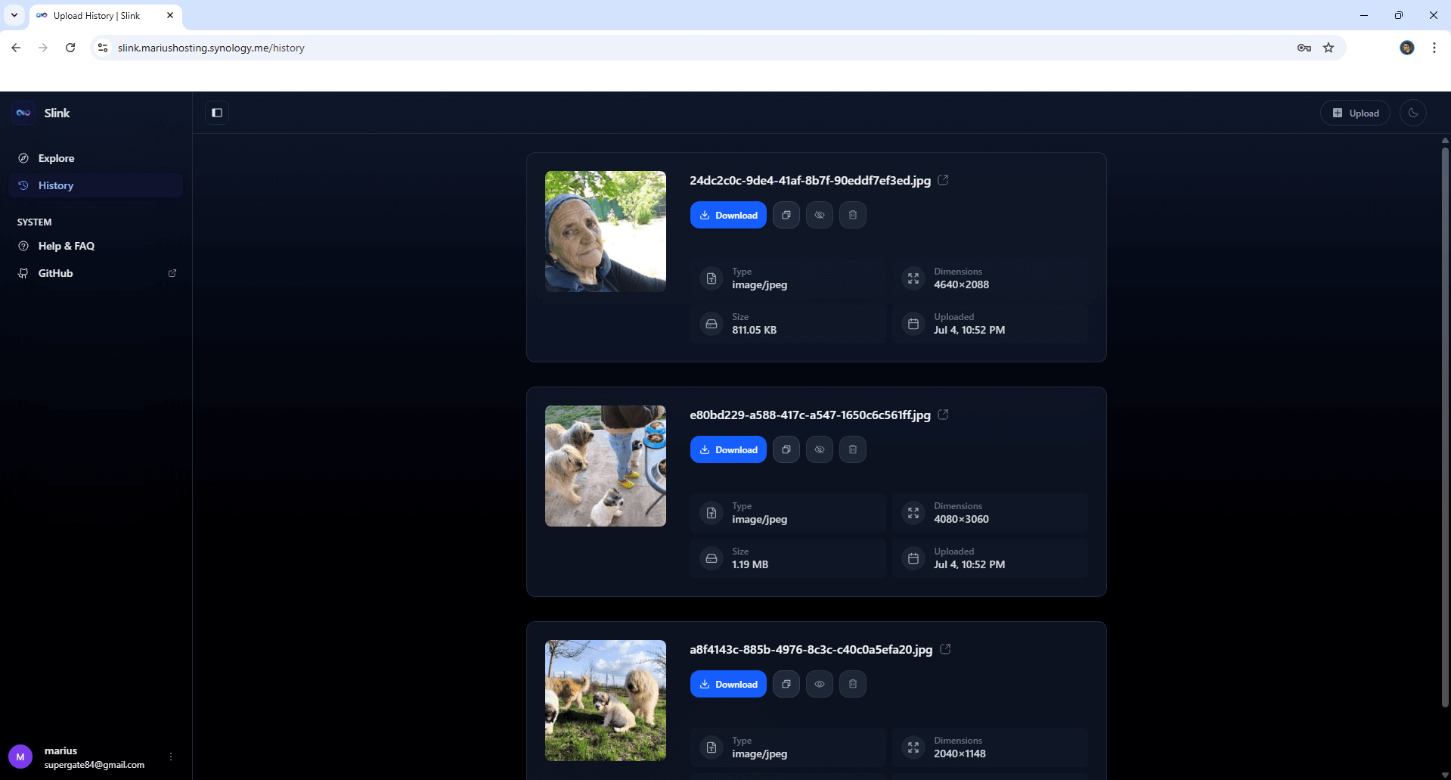Image resolution: width=1451 pixels, height=780 pixels.
Task: Click the size icon for e80bd229 image
Action: [x=712, y=558]
